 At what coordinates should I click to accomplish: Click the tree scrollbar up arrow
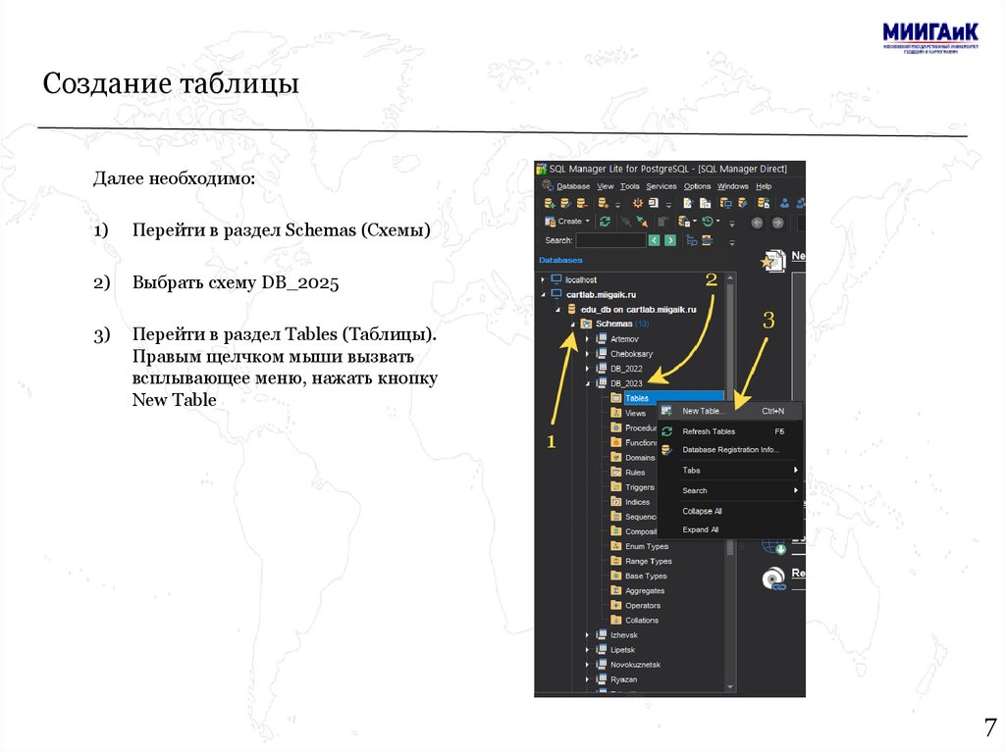(730, 278)
